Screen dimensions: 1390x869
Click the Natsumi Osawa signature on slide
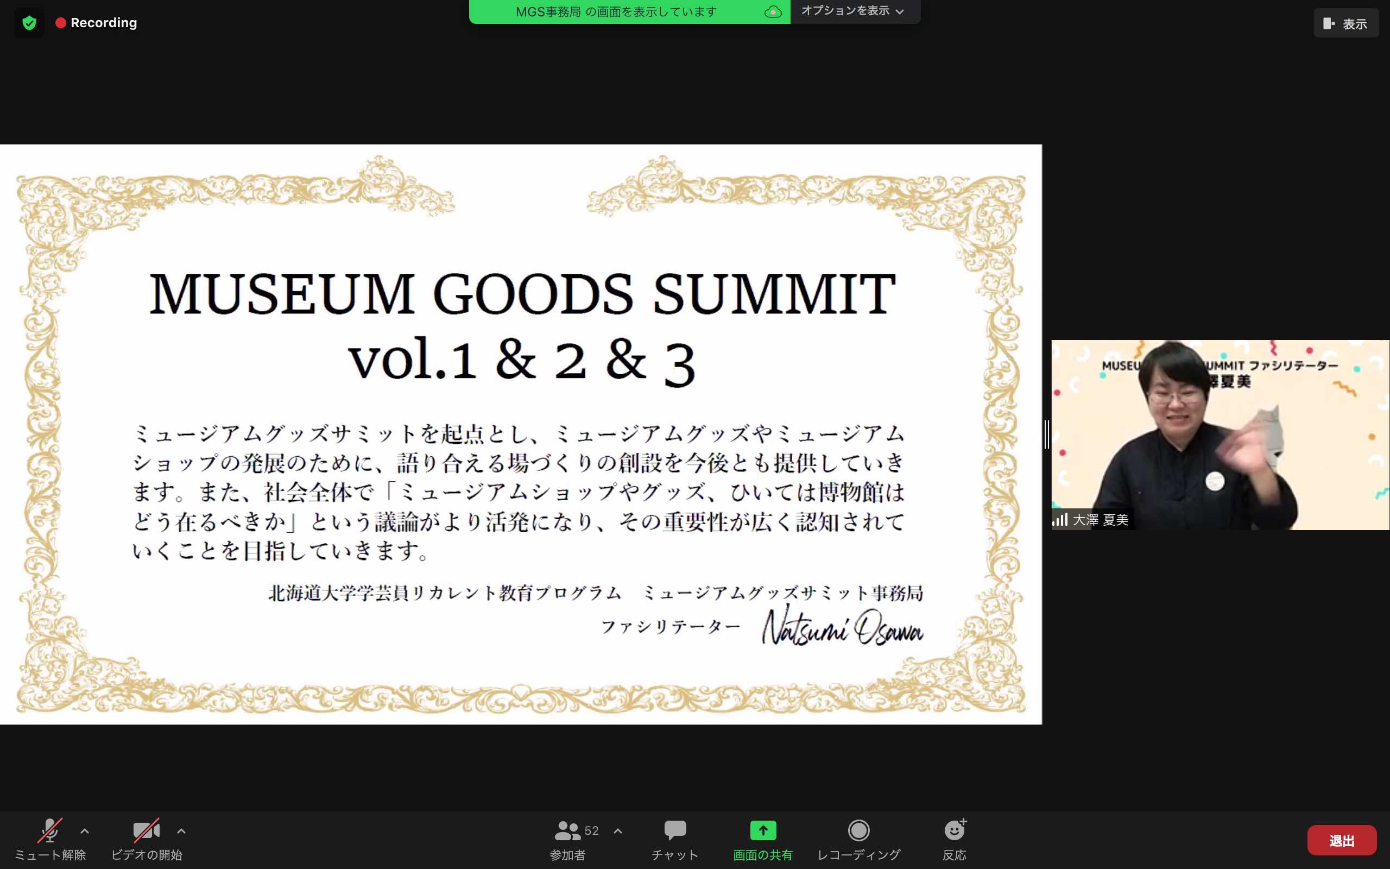(842, 626)
